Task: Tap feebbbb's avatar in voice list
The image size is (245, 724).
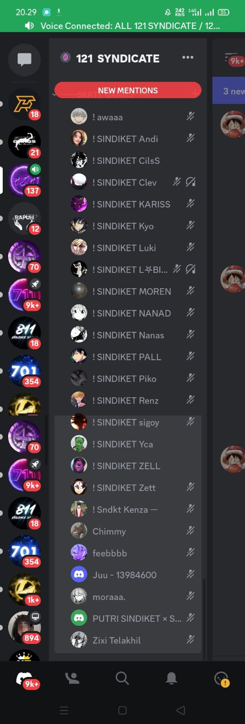Action: click(x=79, y=553)
